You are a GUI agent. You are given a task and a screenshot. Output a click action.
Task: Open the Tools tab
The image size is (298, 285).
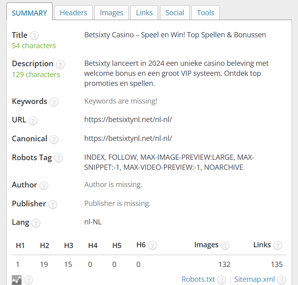[x=205, y=13]
